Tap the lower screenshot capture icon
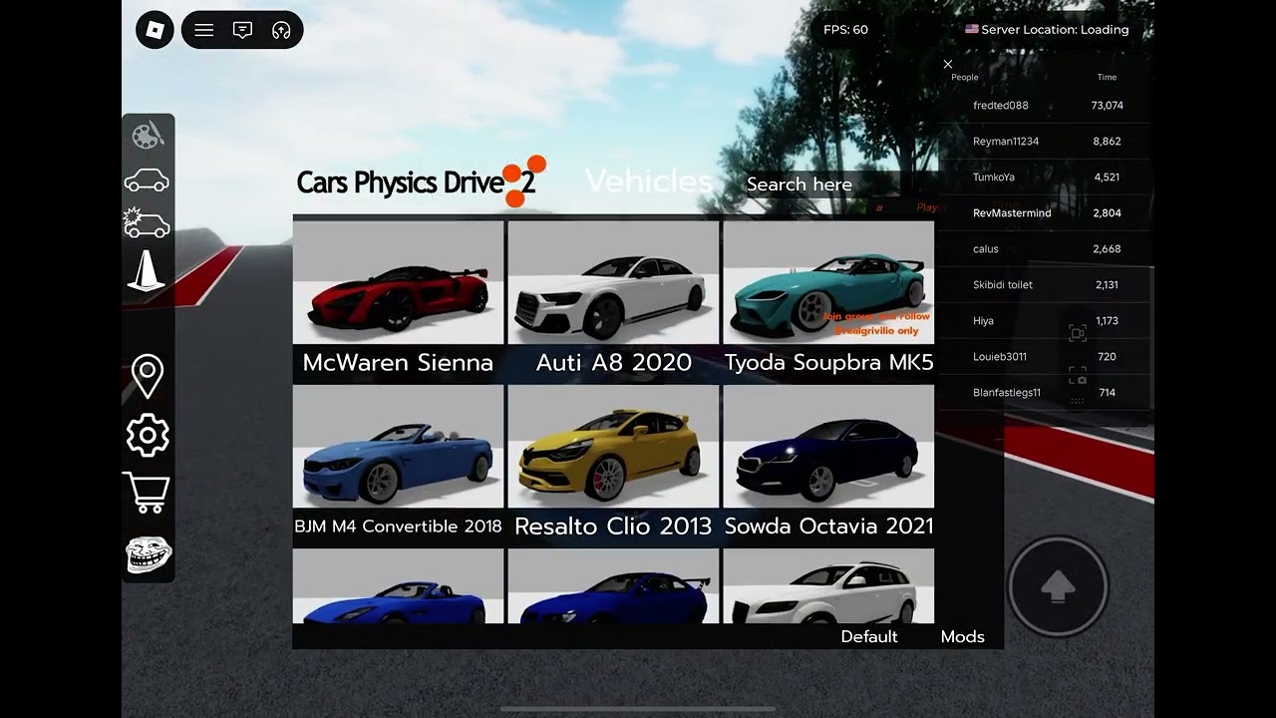The height and width of the screenshot is (718, 1276). tap(1078, 376)
